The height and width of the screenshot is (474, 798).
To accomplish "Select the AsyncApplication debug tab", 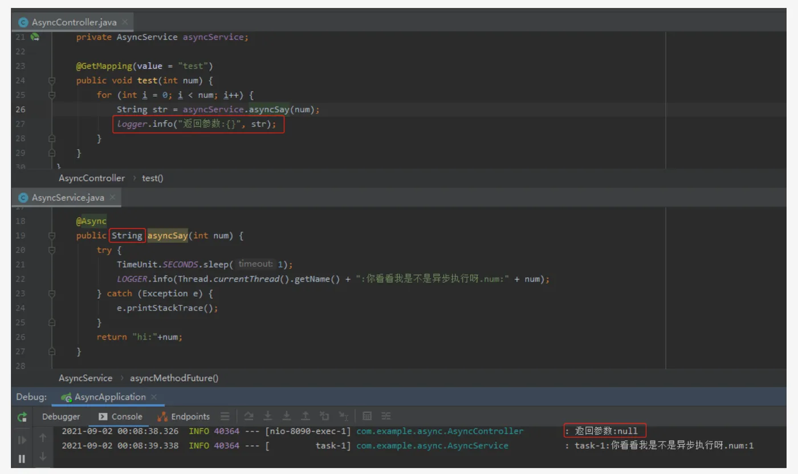I will (x=108, y=397).
